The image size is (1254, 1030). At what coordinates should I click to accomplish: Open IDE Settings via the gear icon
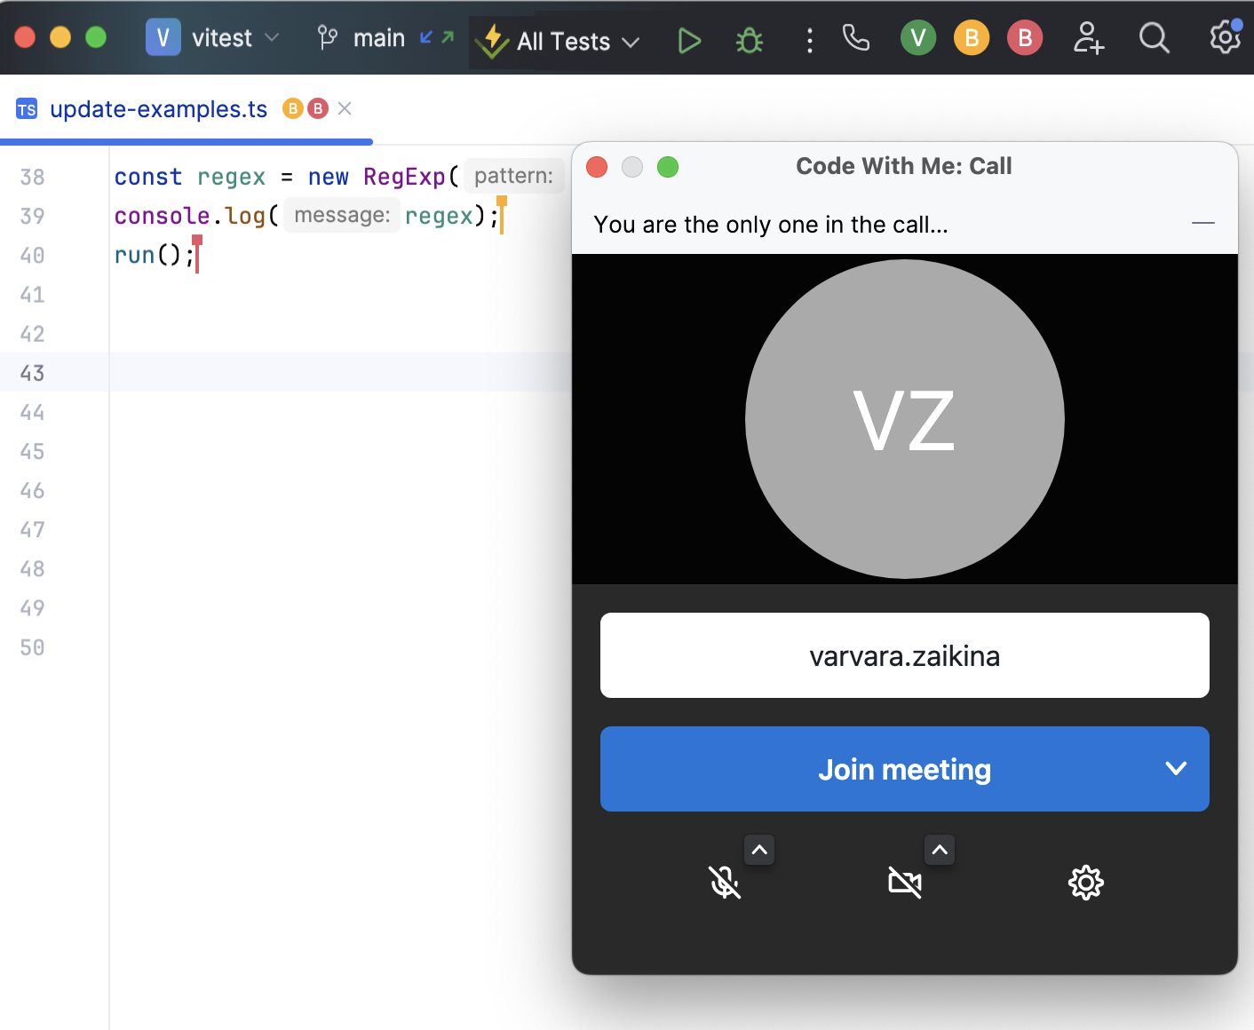(x=1224, y=40)
